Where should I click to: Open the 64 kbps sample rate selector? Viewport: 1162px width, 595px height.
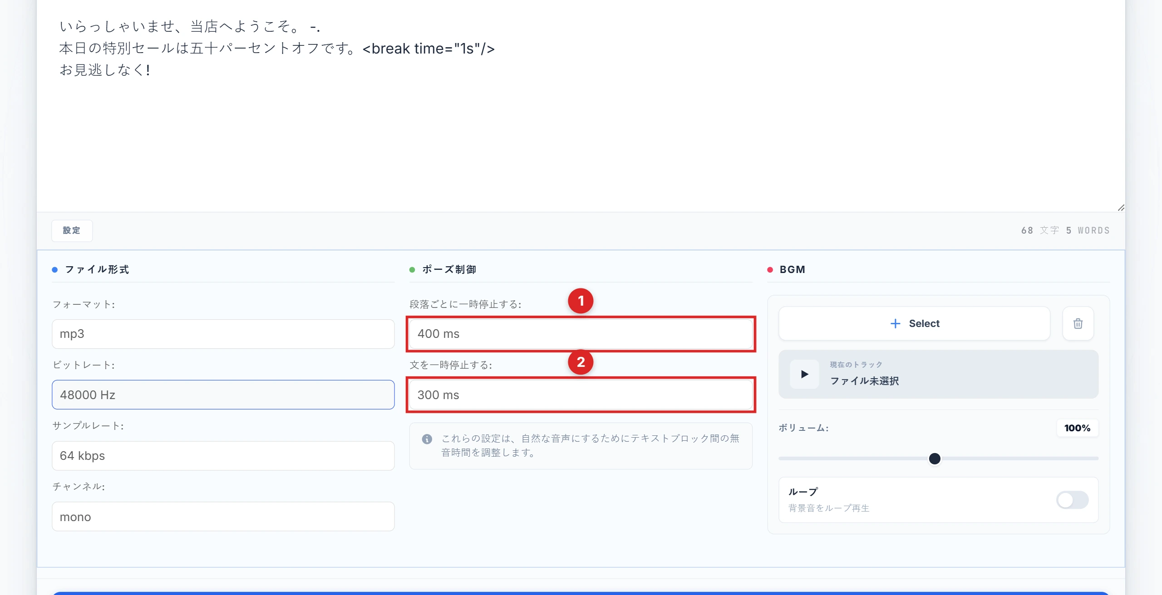tap(223, 455)
